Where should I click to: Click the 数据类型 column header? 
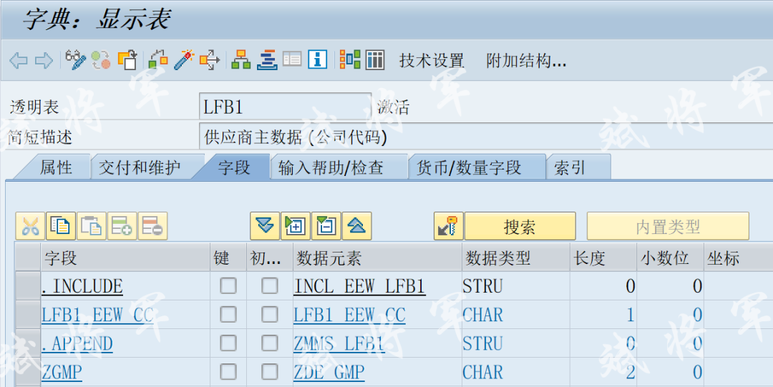click(515, 258)
